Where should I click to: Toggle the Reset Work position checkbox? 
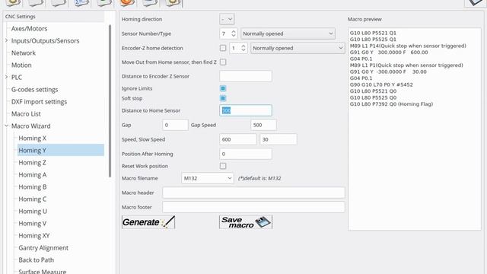223,166
